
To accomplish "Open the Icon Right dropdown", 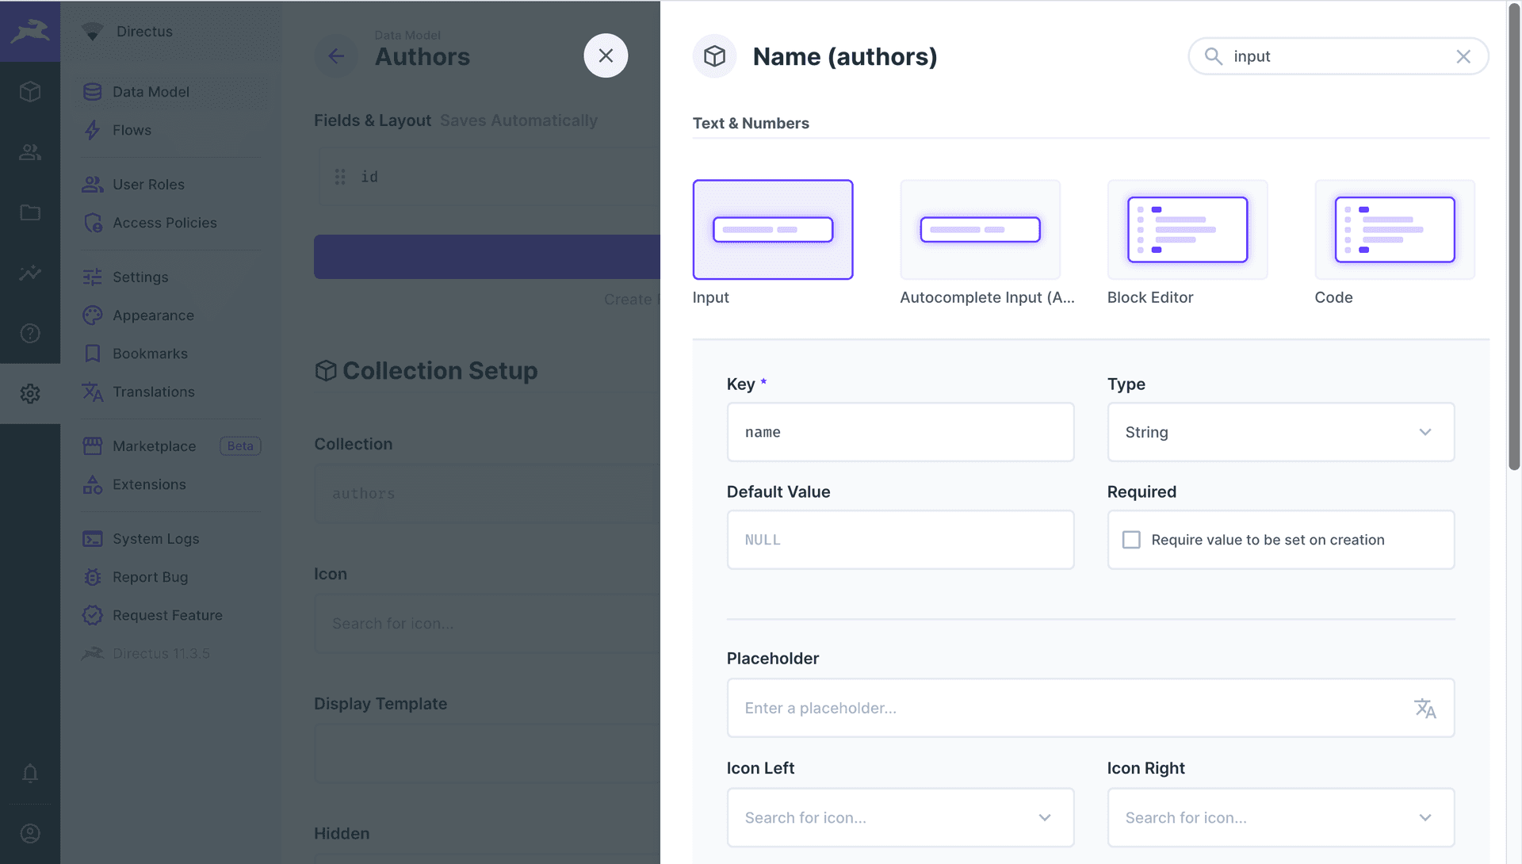I will click(1280, 817).
